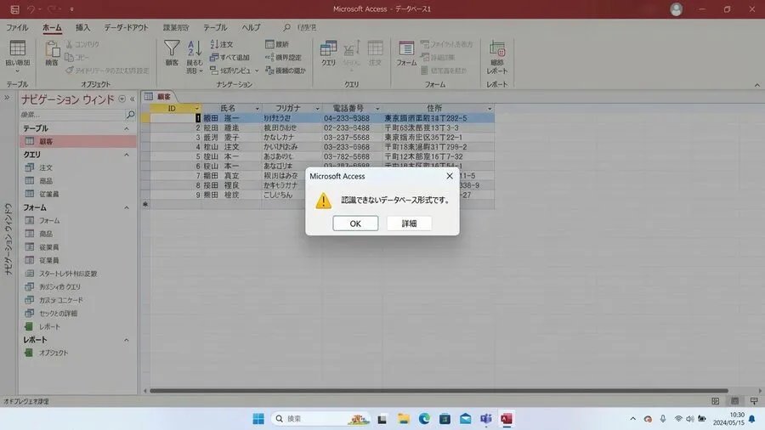
Task: Select the 顧客 document tab
Action: 158,97
